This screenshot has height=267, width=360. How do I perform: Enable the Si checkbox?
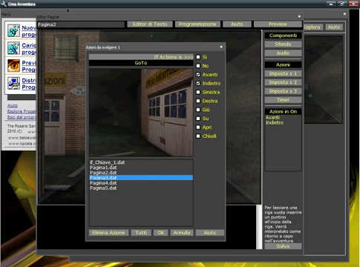[x=198, y=57]
